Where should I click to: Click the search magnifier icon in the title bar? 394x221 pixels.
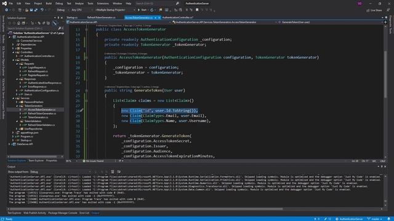pos(177,4)
